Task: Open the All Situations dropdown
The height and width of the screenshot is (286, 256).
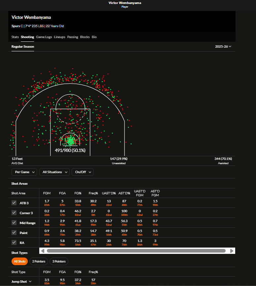Action: 55,172
